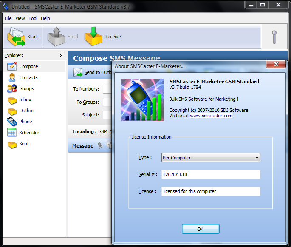The image size is (291, 247).
Task: Click the Send to Outbox envelope icon
Action: pos(78,72)
